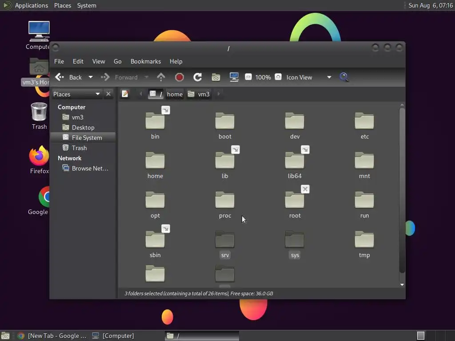
Task: Open the top panel Places menu
Action: pyautogui.click(x=63, y=5)
